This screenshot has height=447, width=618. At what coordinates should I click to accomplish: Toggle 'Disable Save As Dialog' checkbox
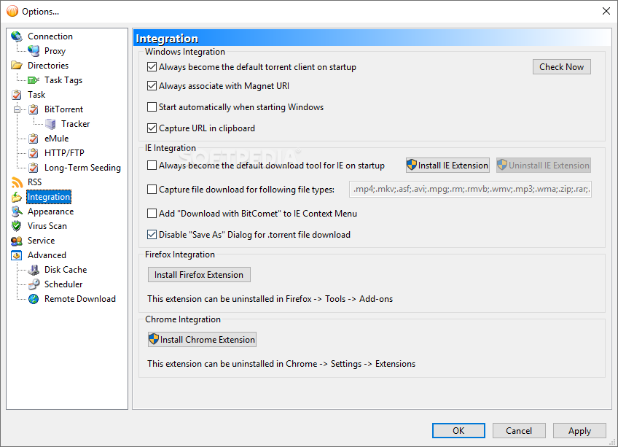152,234
